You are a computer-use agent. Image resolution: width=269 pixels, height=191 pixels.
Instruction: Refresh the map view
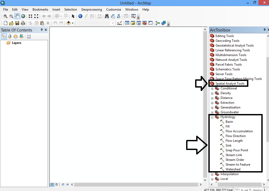tap(63, 184)
